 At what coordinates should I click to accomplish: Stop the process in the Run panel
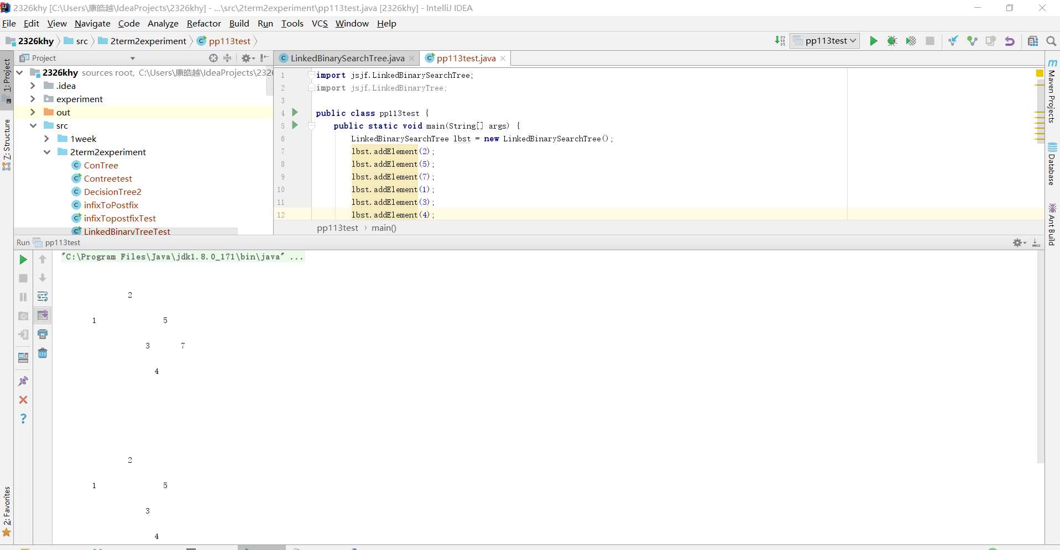[23, 278]
